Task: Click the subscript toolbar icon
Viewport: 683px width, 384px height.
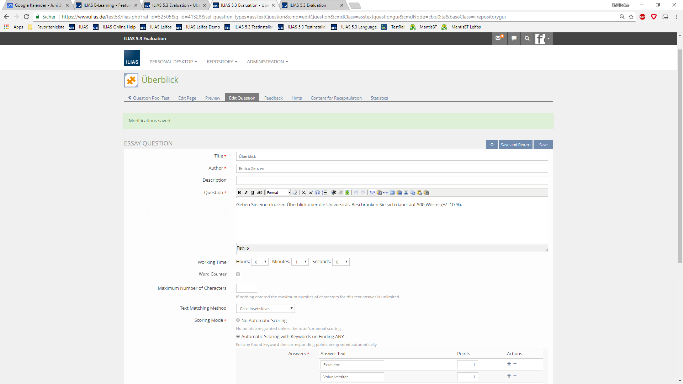Action: pos(304,193)
